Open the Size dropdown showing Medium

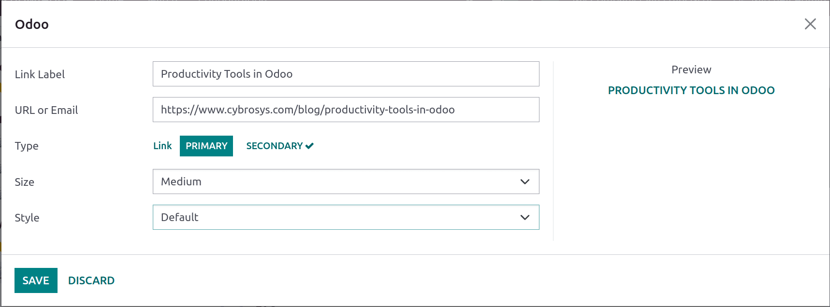coord(346,181)
